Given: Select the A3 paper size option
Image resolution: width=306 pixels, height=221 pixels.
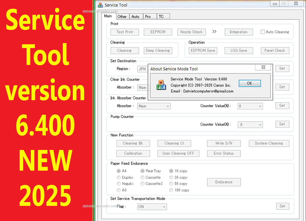Looking at the screenshot, I should click(x=119, y=190).
